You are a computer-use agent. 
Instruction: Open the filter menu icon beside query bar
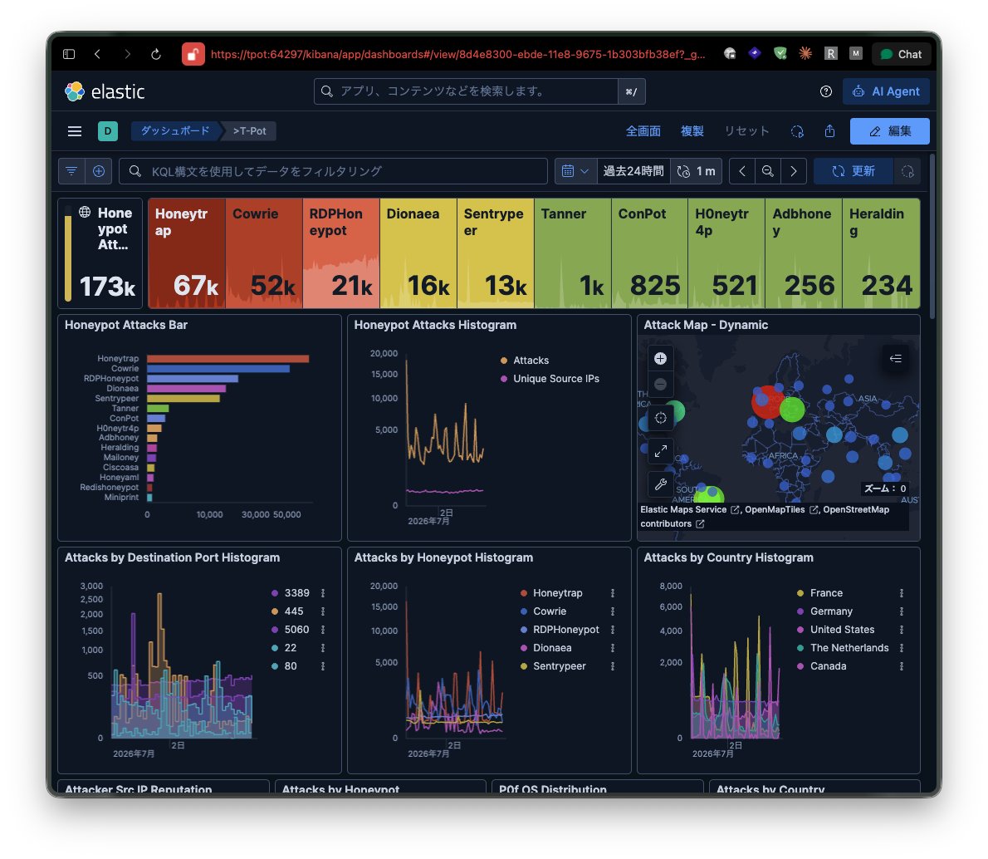[x=72, y=171]
